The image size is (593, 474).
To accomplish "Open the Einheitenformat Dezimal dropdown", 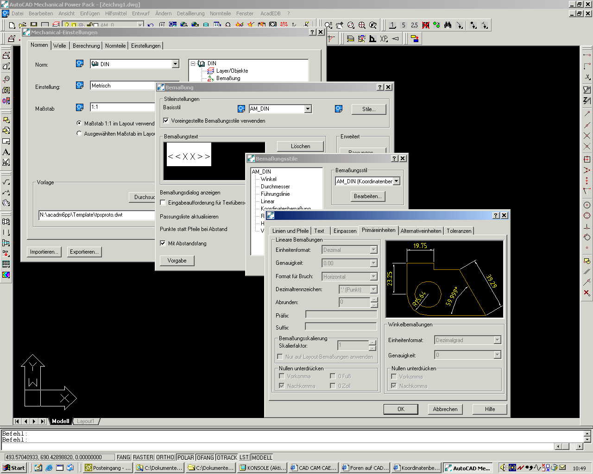I will (x=373, y=250).
